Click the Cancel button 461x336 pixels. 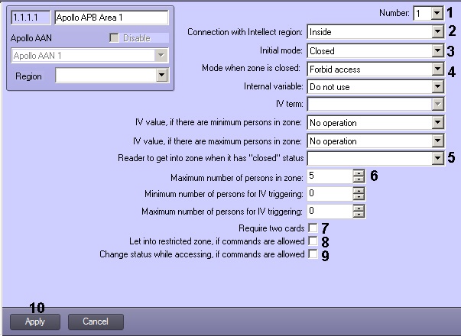coord(96,321)
